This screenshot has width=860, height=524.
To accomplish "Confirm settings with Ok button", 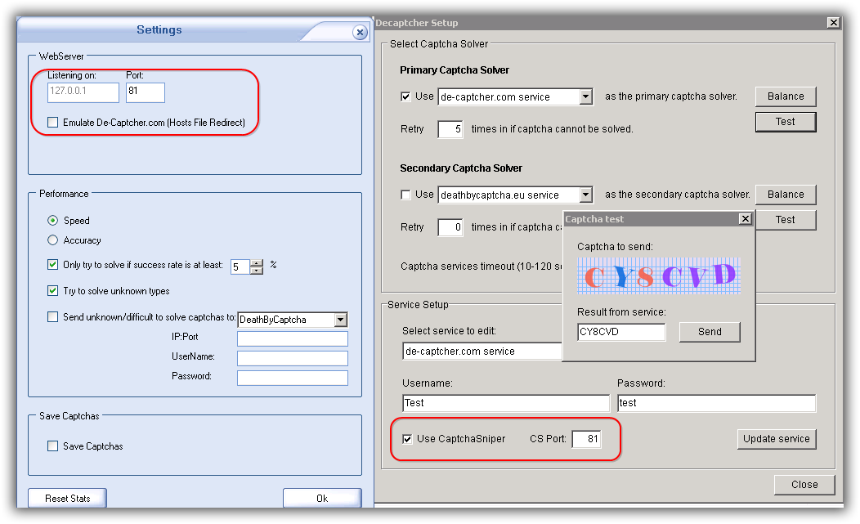I will coord(322,498).
